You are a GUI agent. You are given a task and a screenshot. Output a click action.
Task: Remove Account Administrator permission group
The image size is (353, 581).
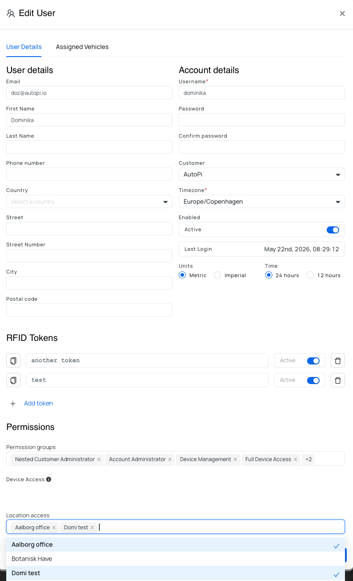[x=170, y=459]
